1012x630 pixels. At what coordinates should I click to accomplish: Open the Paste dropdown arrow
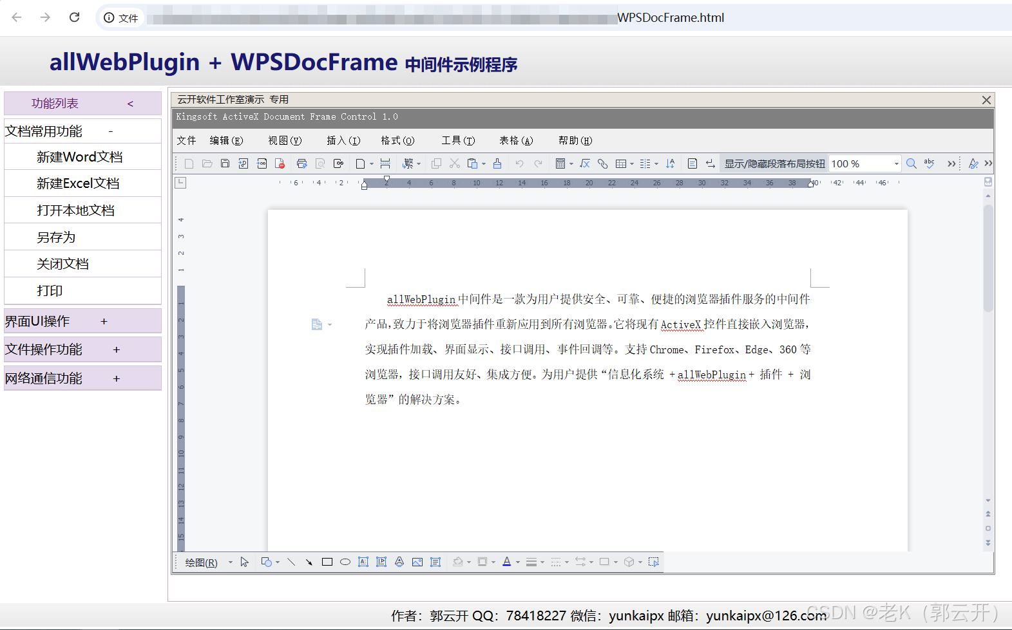484,163
